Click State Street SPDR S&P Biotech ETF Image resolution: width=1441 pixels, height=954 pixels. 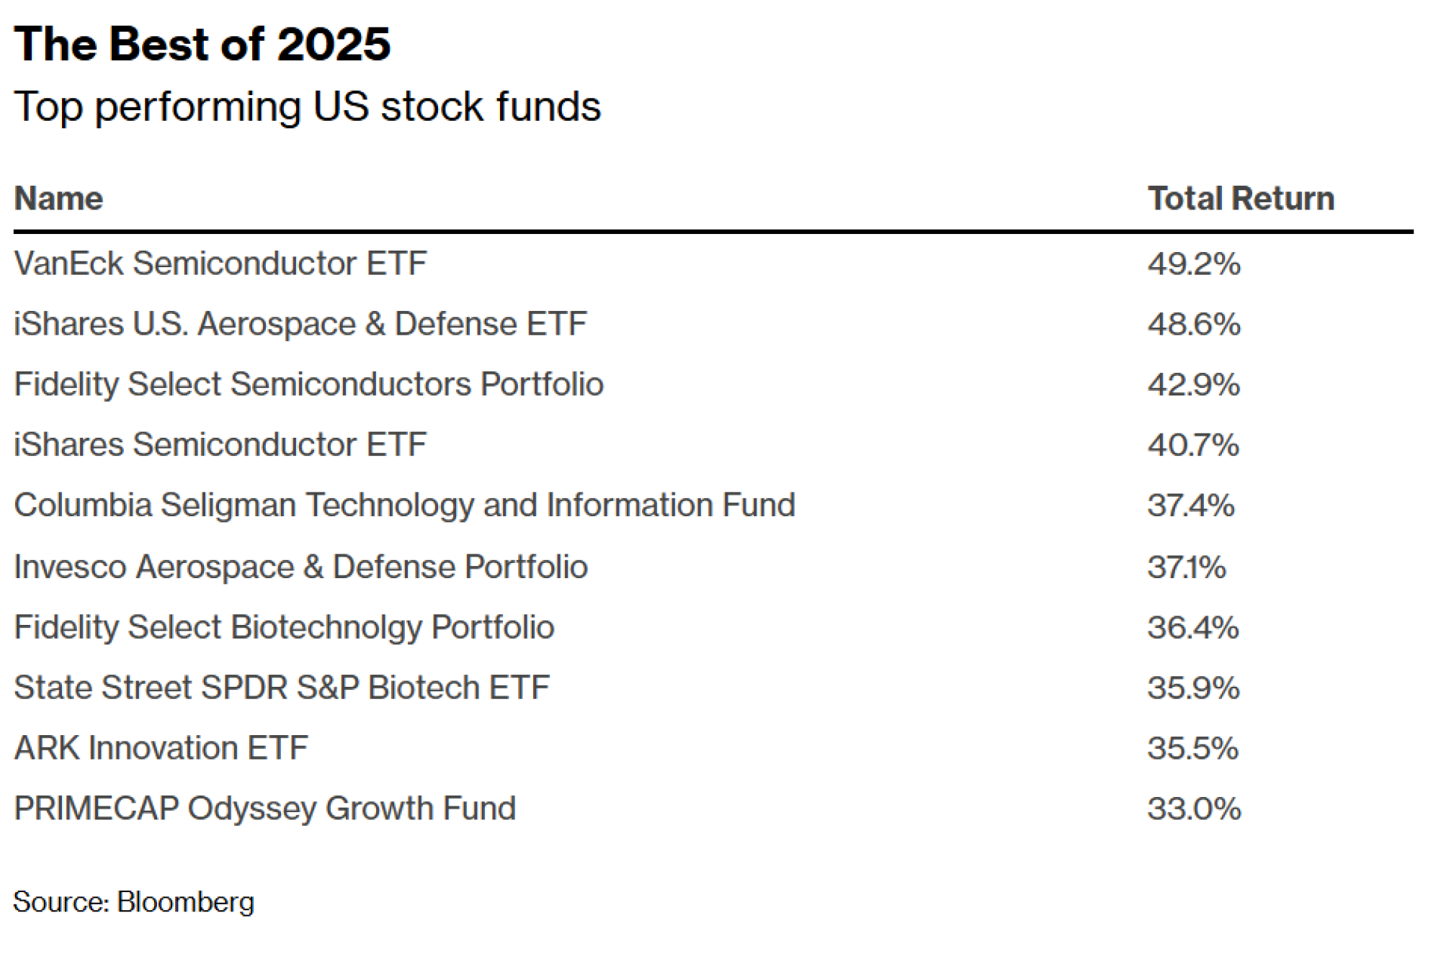pos(282,688)
